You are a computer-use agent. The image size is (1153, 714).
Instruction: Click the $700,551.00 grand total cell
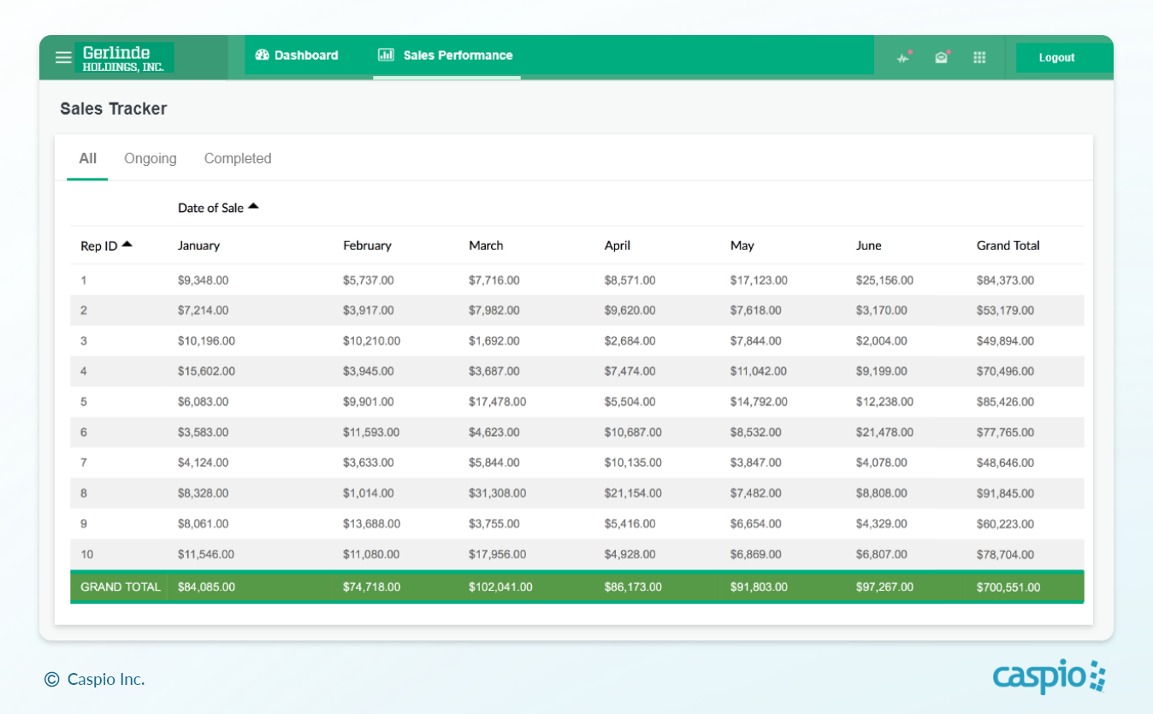click(x=1008, y=587)
